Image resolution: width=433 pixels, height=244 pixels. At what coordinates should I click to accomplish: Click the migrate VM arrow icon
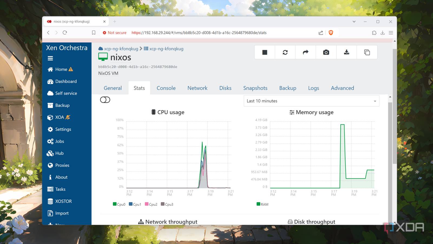306,52
